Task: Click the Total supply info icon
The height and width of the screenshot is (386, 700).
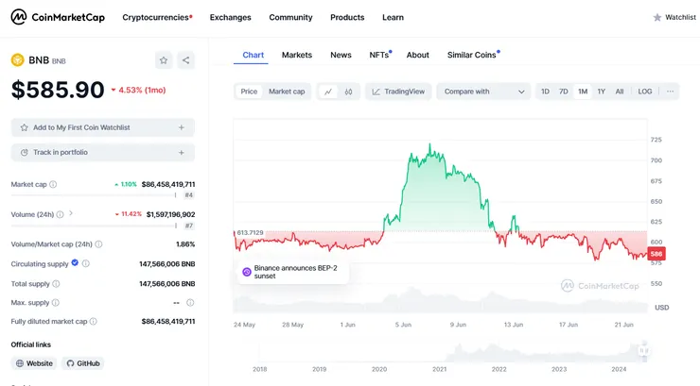Action: pyautogui.click(x=56, y=283)
